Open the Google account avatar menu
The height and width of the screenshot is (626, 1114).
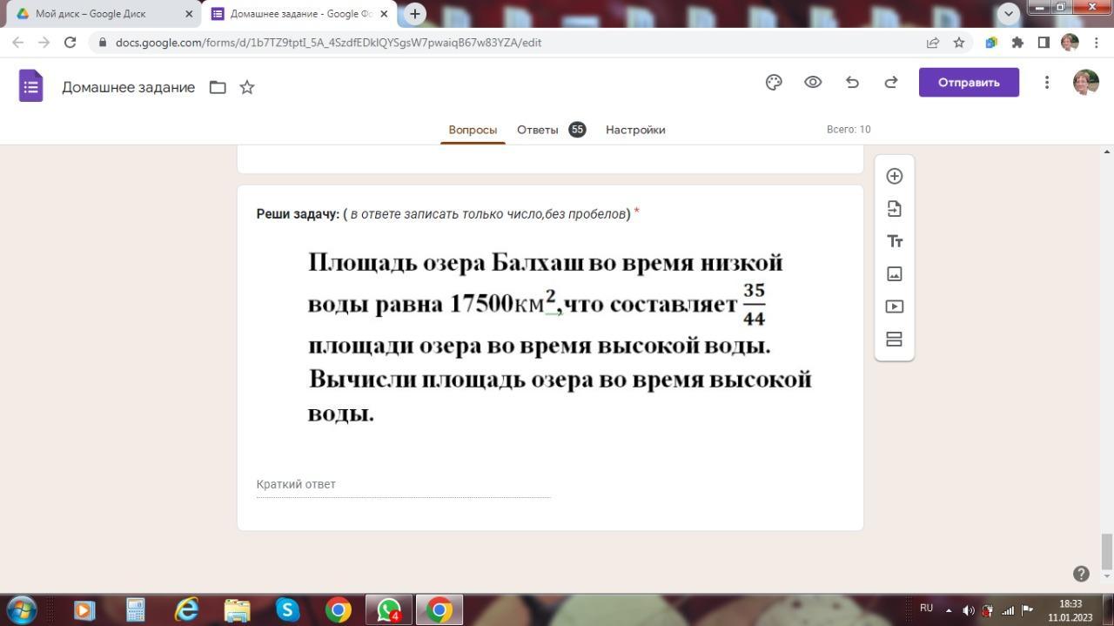pos(1086,83)
